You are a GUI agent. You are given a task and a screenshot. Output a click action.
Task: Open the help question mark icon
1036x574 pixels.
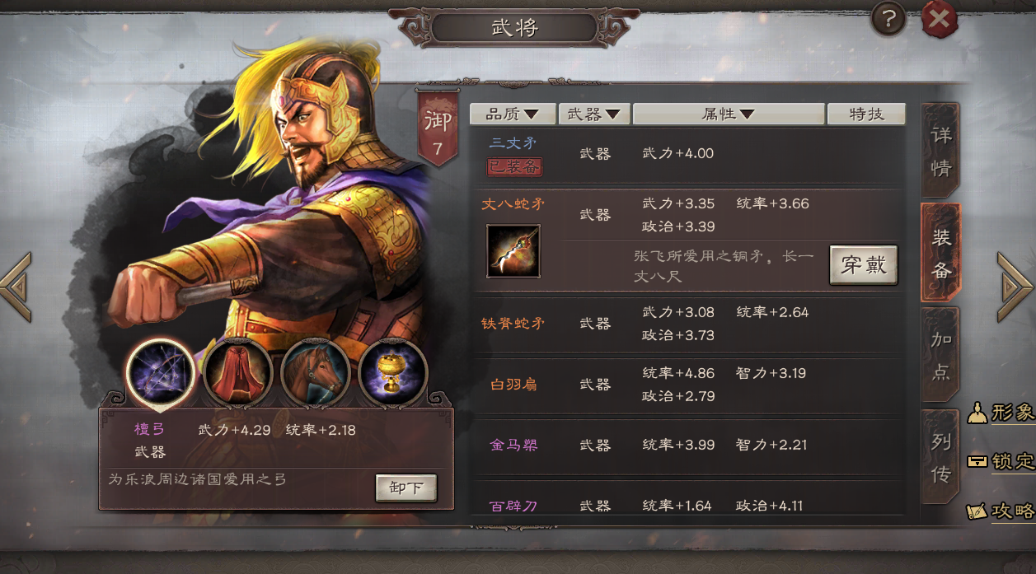[888, 20]
